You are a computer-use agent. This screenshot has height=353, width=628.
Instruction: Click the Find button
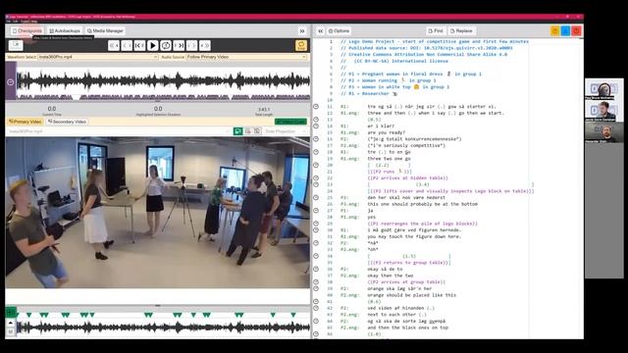(436, 30)
